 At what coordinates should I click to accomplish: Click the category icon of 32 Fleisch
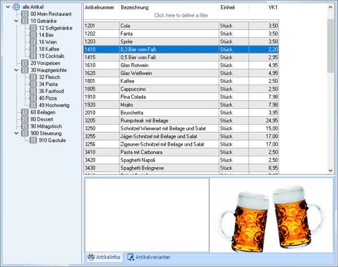33,77
